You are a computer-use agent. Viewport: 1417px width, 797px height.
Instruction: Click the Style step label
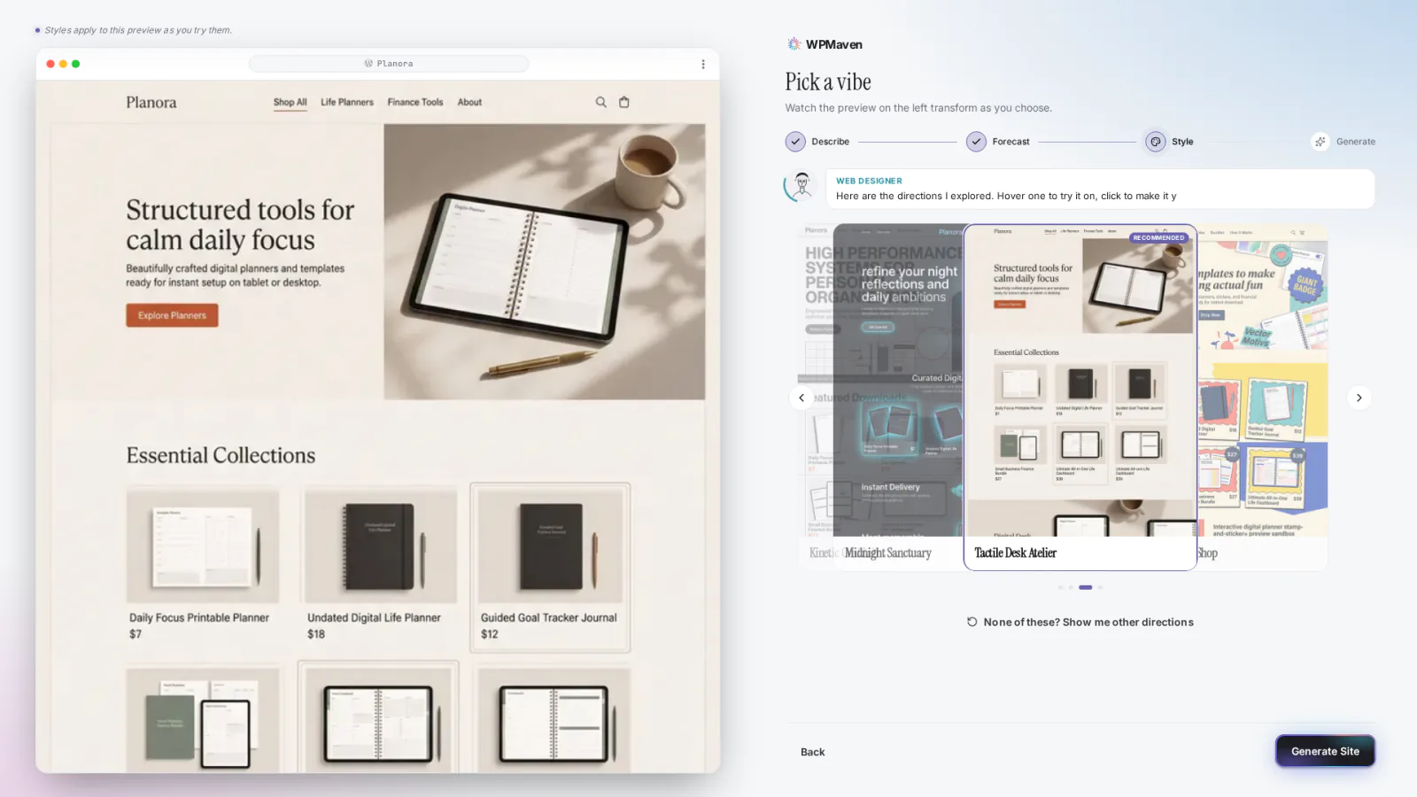point(1182,142)
